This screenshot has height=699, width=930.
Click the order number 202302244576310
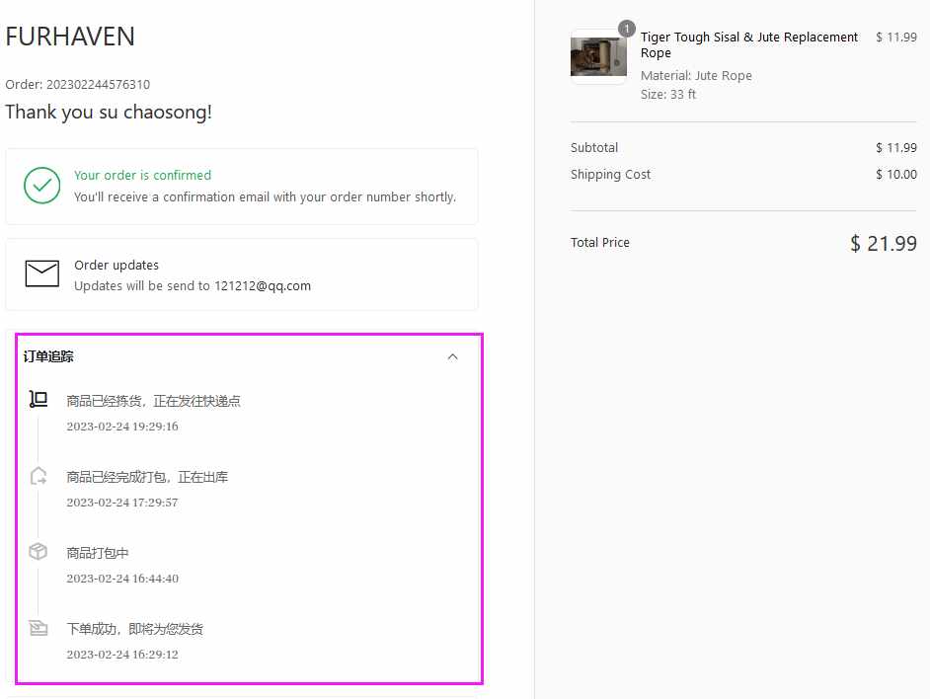(x=99, y=84)
